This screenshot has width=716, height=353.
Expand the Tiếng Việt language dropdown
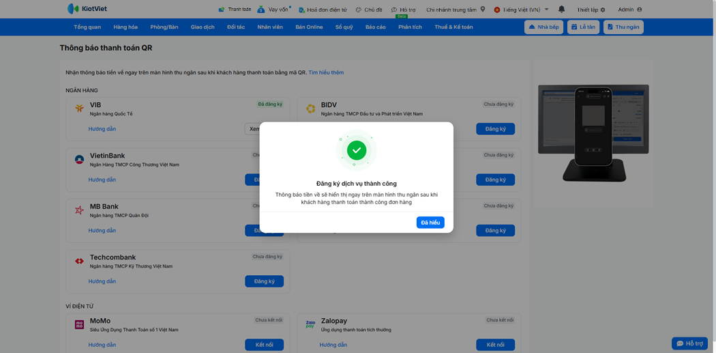(547, 10)
